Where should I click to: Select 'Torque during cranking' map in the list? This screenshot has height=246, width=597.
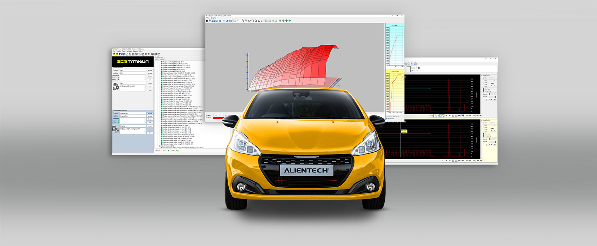(x=178, y=77)
